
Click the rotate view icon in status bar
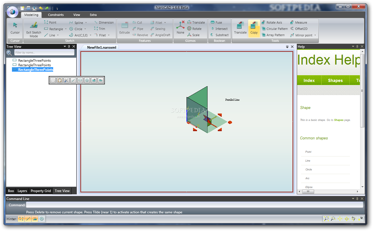coord(353,219)
